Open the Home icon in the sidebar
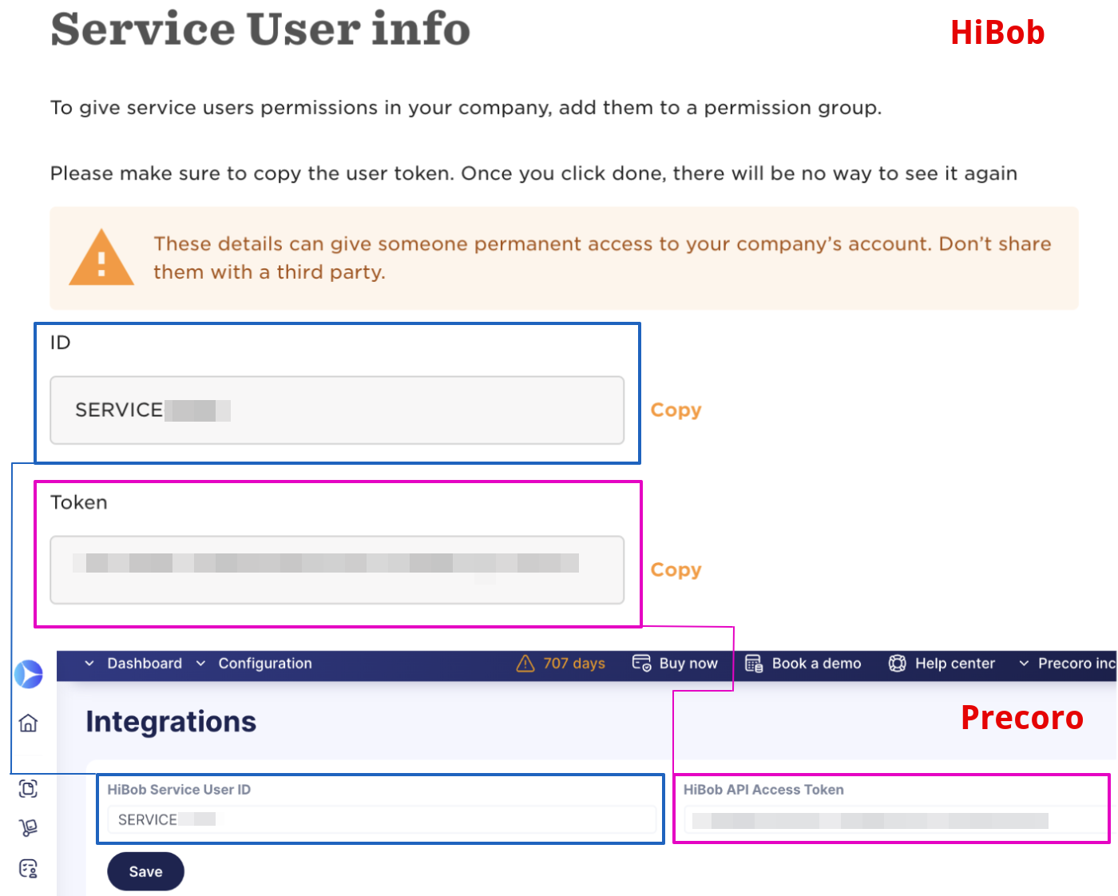 click(x=28, y=723)
